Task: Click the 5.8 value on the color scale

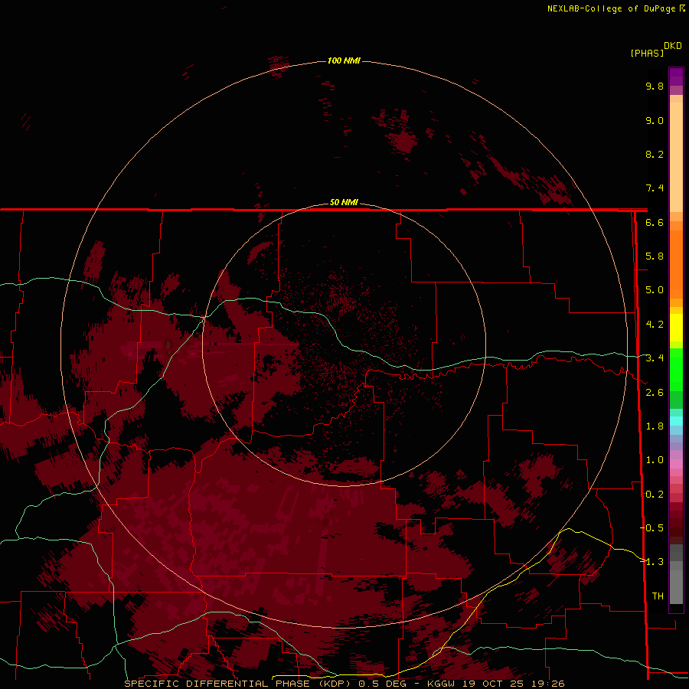Action: (x=655, y=256)
